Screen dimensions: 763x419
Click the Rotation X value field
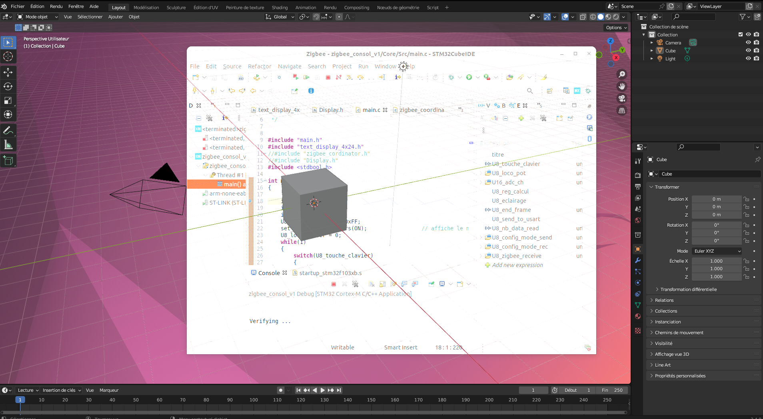[716, 225]
